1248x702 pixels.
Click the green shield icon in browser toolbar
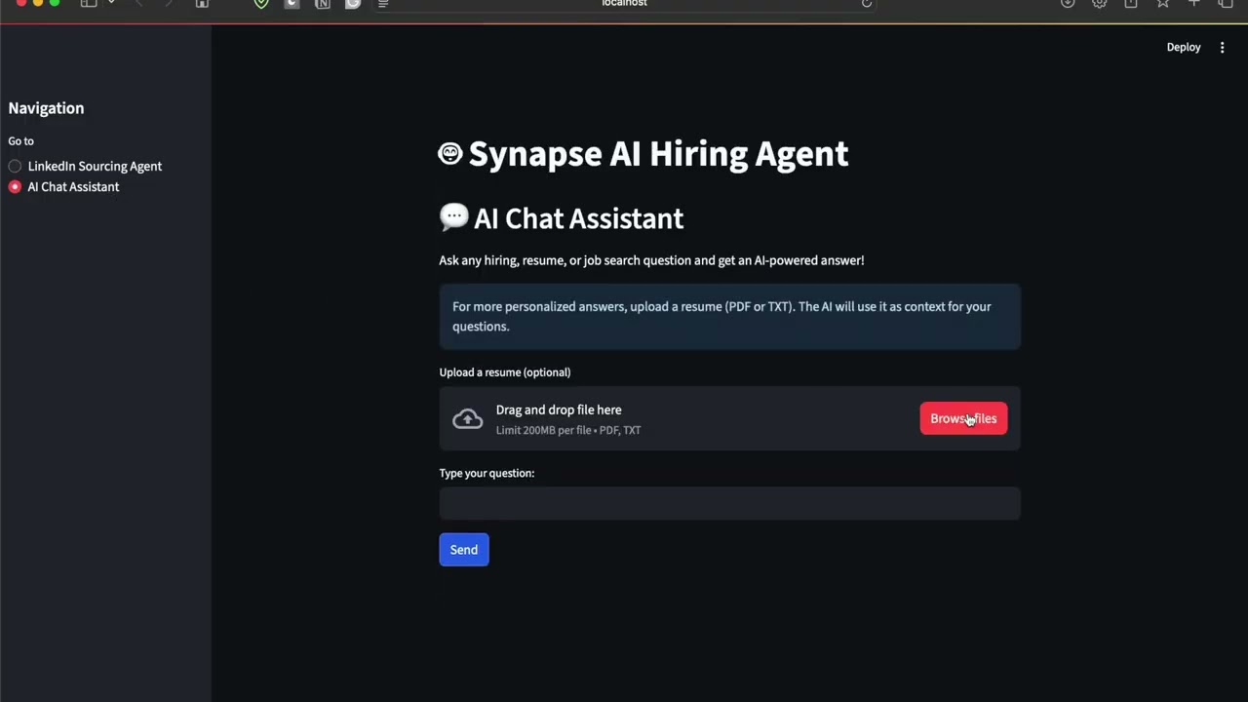point(260,4)
